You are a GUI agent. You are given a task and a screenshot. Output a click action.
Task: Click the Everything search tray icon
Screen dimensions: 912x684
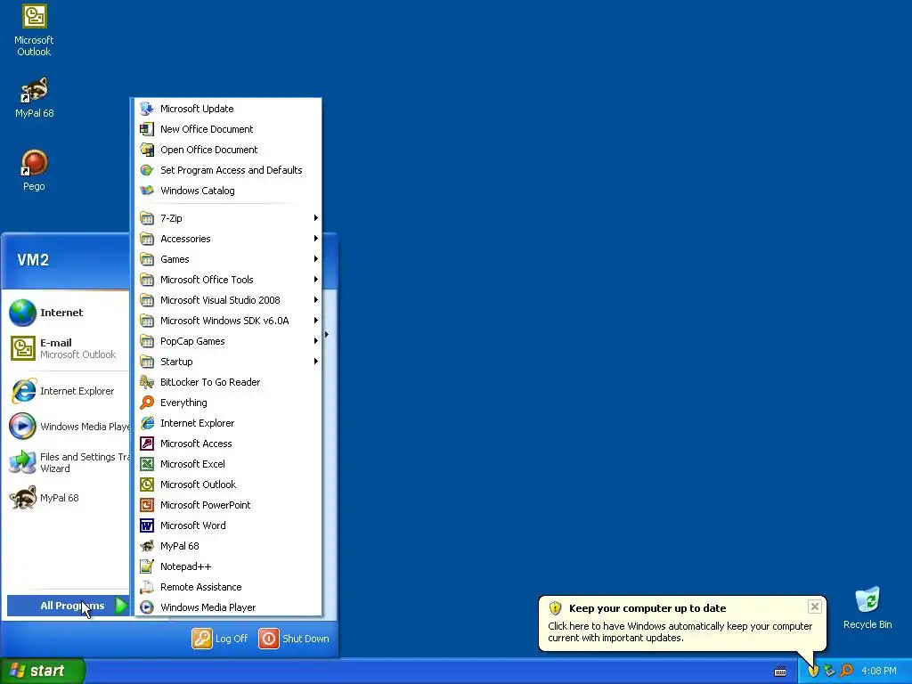(x=846, y=672)
